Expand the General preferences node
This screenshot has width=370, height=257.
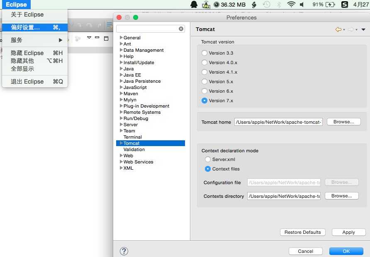pos(121,38)
